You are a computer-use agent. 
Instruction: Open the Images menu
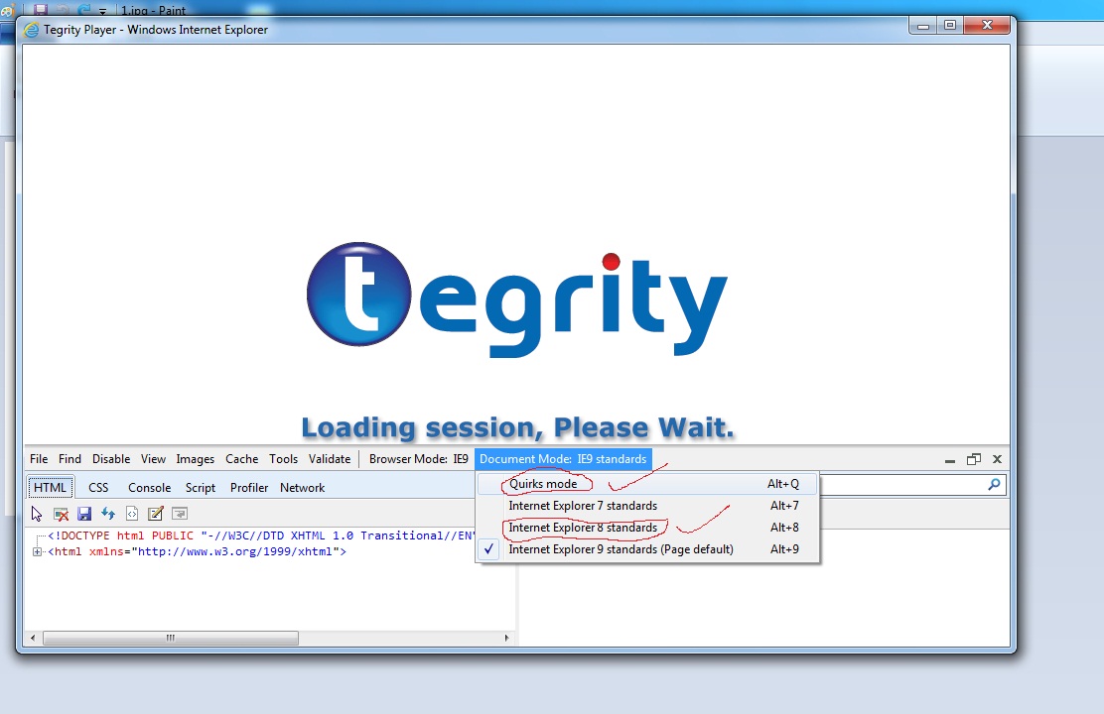[x=195, y=459]
